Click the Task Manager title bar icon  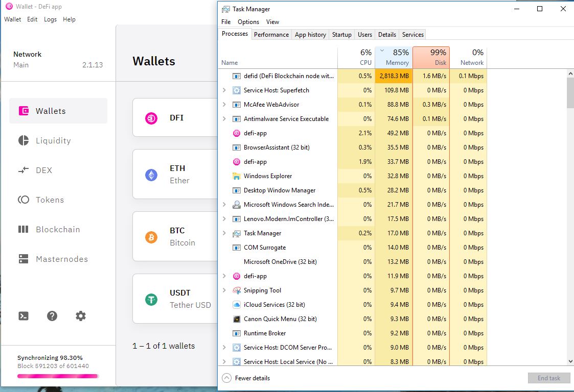pyautogui.click(x=226, y=9)
